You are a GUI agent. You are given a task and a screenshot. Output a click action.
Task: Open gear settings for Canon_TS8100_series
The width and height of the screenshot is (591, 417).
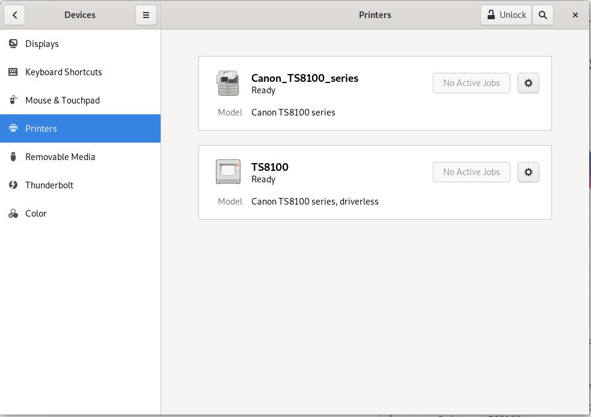point(528,83)
